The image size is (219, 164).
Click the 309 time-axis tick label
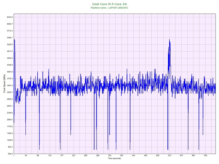98,156
